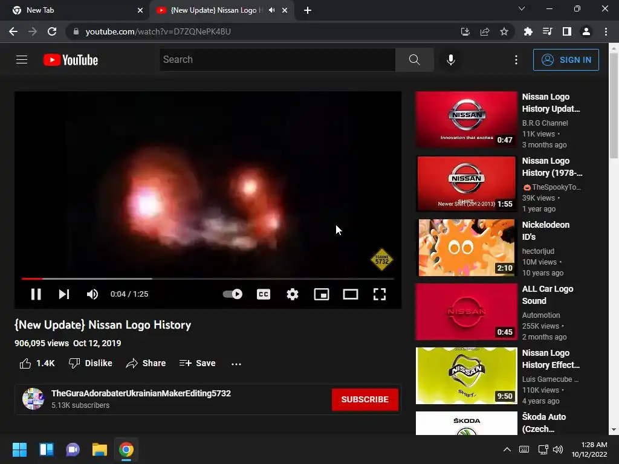Go back in browser history
The width and height of the screenshot is (619, 464).
[x=13, y=31]
